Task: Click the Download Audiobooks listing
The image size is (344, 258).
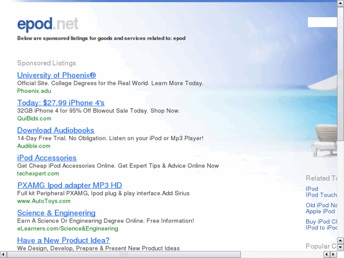Action: click(x=56, y=130)
